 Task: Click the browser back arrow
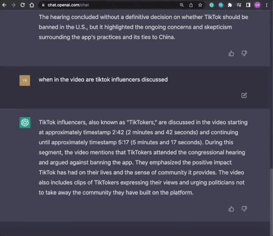(x=4, y=5)
